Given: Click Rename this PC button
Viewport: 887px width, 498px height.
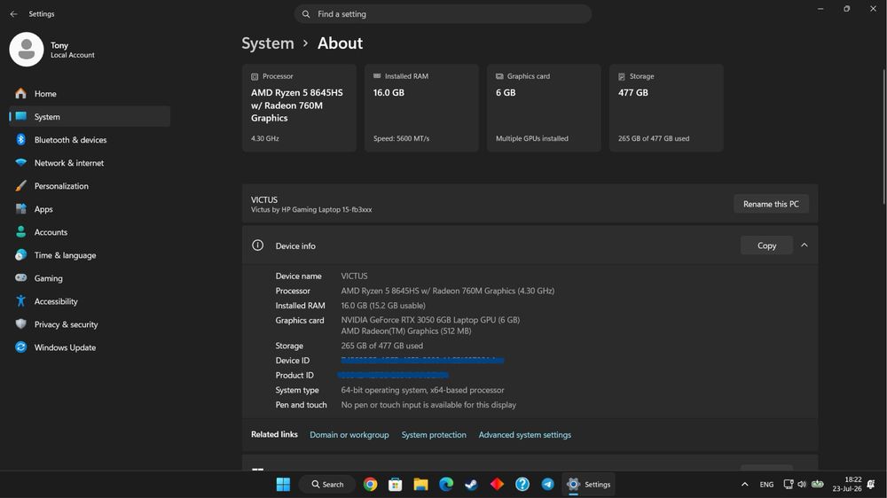Looking at the screenshot, I should point(771,204).
